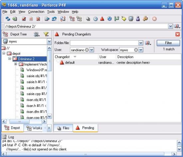
Task: Expand the Implement Vecte folder
Action: 16,64
